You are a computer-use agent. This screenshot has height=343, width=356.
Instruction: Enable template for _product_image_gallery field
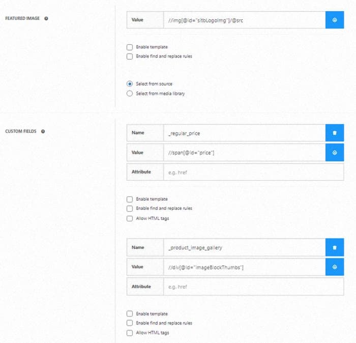[x=130, y=313]
